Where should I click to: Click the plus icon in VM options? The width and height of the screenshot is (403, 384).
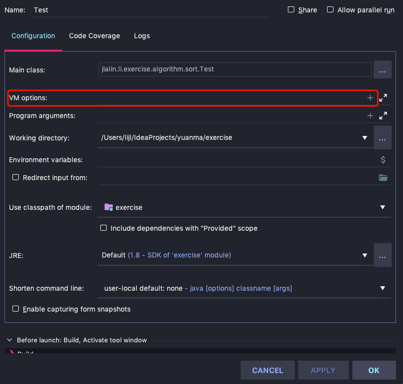370,98
